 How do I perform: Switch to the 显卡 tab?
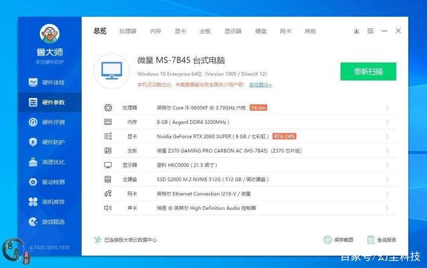(x=180, y=31)
